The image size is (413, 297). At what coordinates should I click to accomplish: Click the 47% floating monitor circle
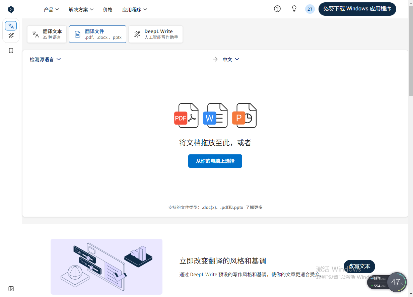(397, 282)
